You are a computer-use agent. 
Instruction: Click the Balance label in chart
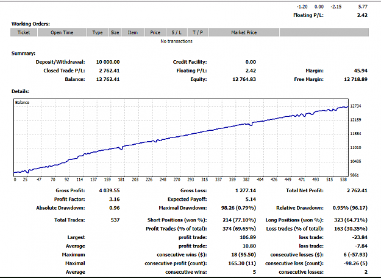click(x=22, y=103)
